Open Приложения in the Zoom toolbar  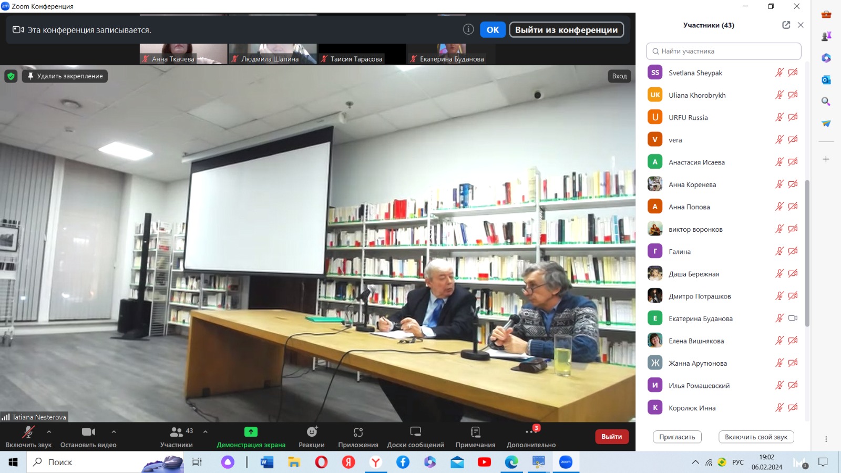tap(358, 437)
